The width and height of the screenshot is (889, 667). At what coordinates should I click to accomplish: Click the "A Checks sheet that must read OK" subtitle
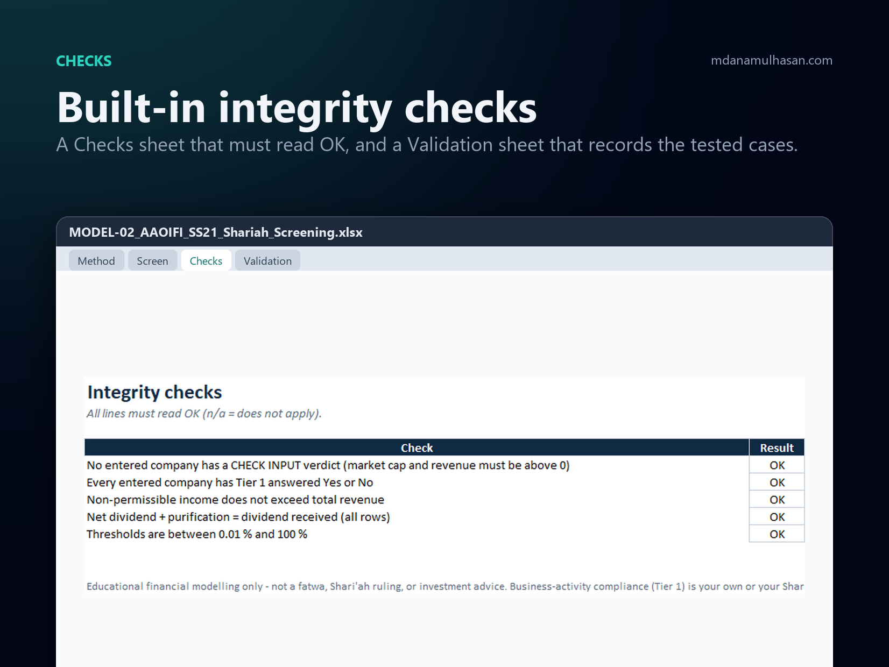click(427, 145)
